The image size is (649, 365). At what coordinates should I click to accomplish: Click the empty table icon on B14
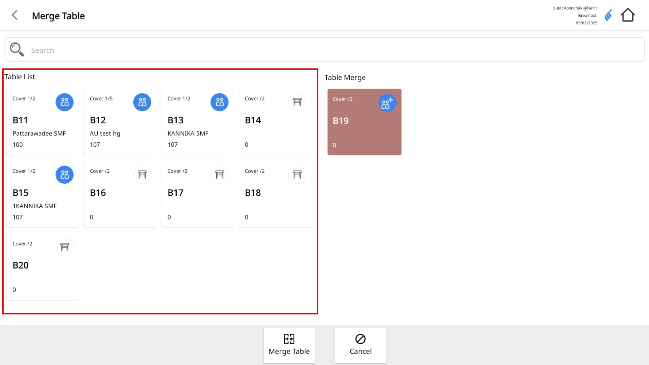click(x=297, y=102)
